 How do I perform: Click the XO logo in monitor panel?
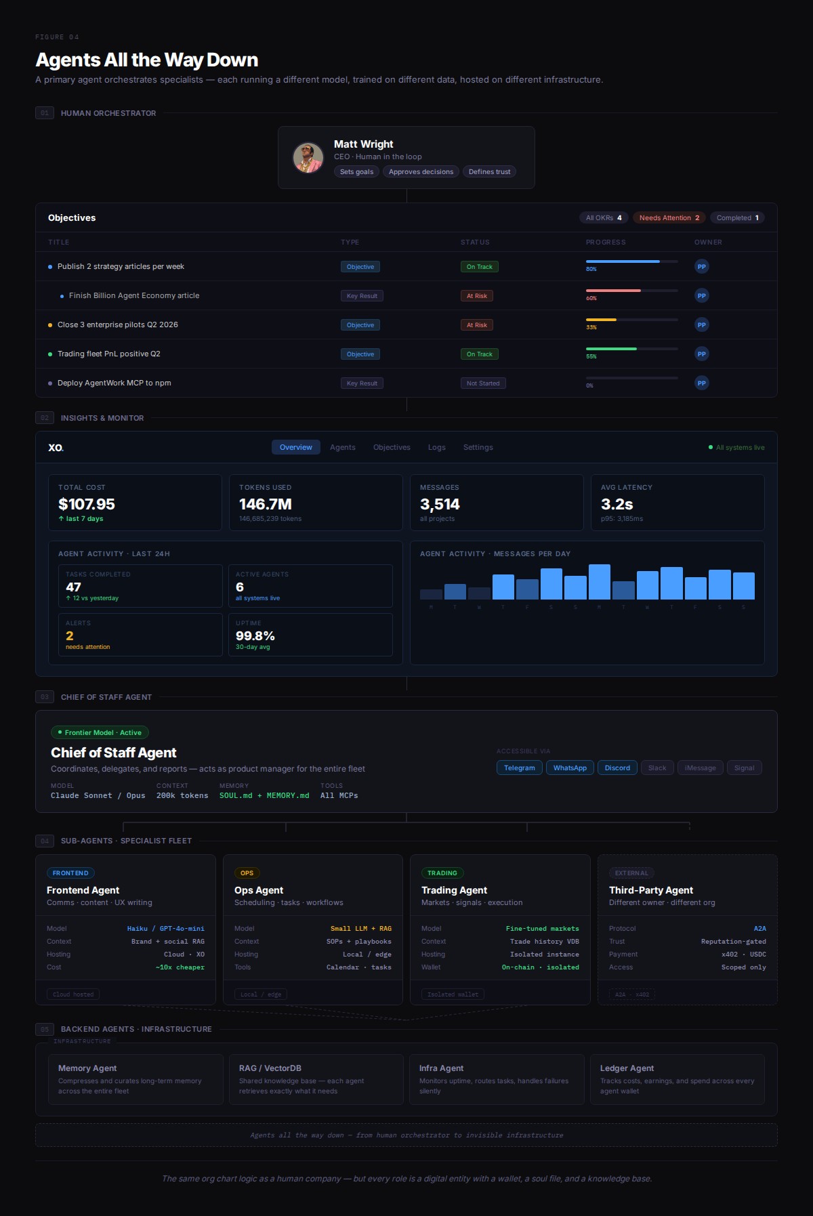click(x=56, y=448)
